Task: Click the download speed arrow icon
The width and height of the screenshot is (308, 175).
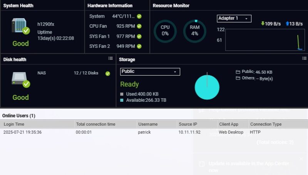Action: [263, 24]
